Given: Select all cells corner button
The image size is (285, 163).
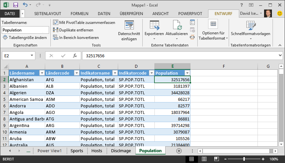Looking at the screenshot, I should (5, 66).
